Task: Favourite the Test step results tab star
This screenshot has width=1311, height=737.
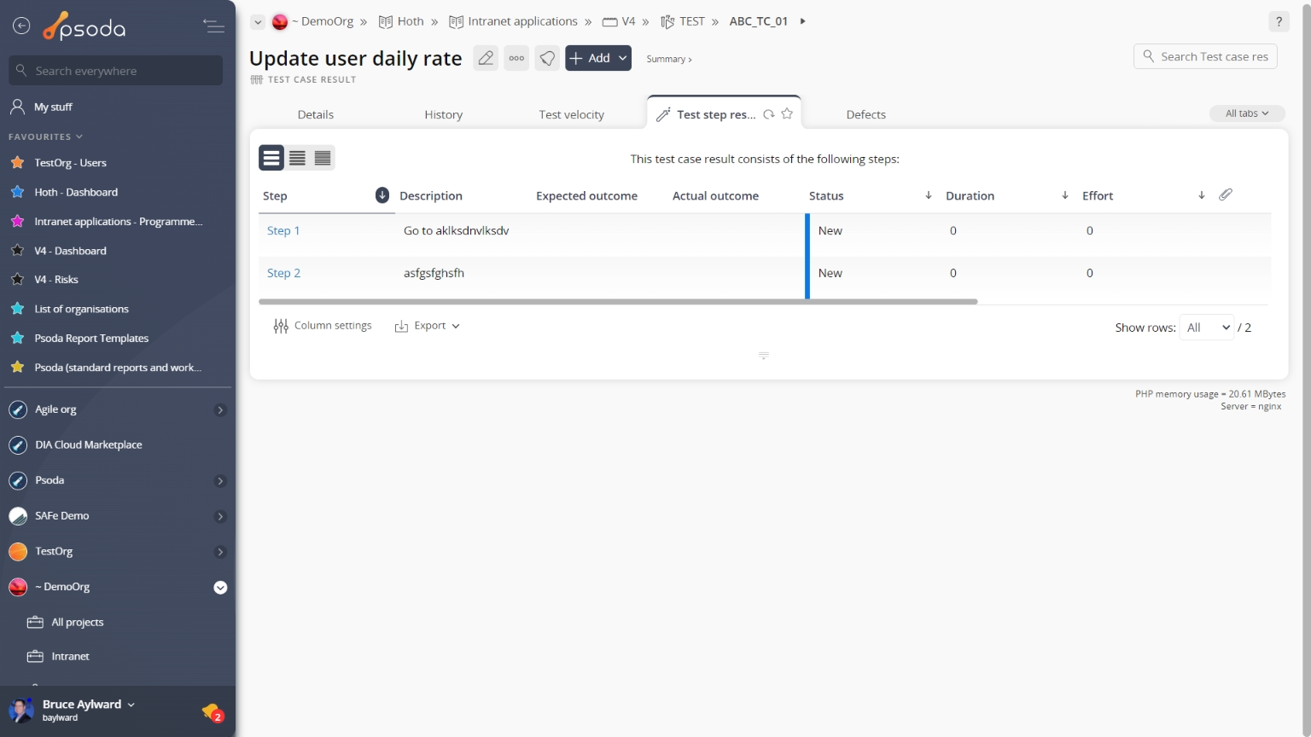Action: coord(787,113)
